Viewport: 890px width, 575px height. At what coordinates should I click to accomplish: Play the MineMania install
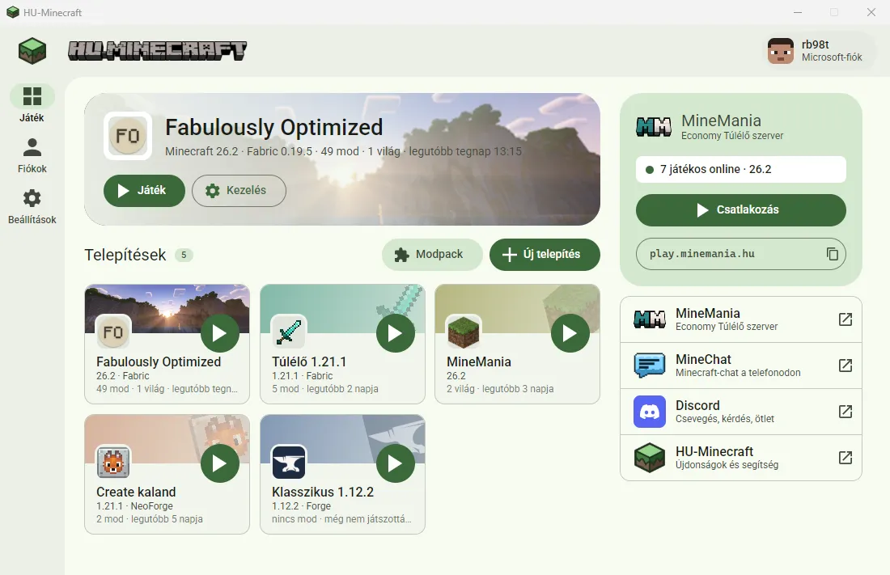coord(570,333)
